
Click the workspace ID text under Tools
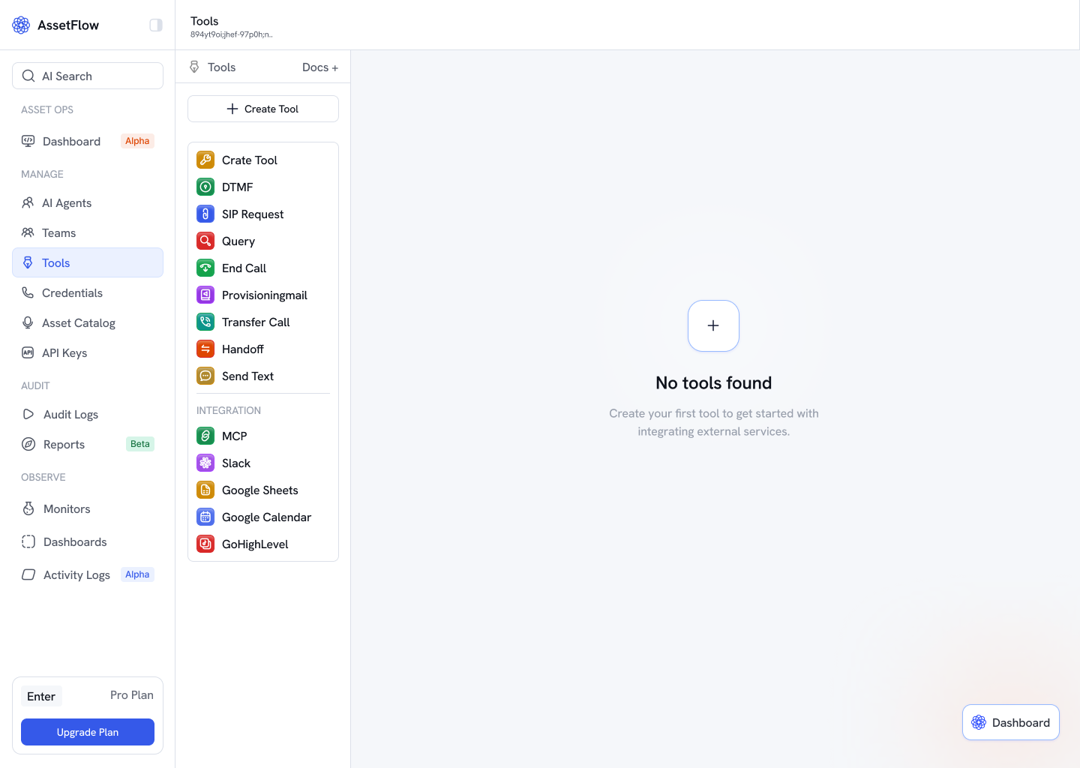[232, 34]
